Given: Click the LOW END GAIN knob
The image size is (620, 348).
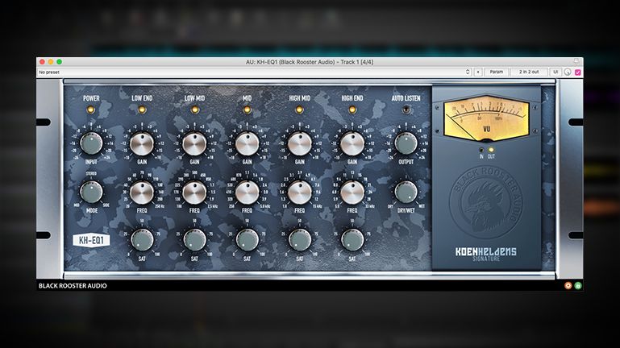Looking at the screenshot, I should tap(142, 143).
